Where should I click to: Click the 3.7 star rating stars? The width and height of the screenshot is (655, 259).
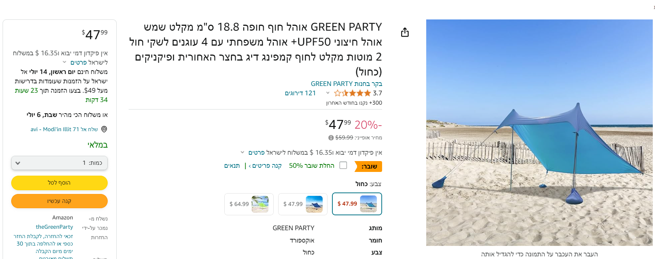[x=352, y=93]
